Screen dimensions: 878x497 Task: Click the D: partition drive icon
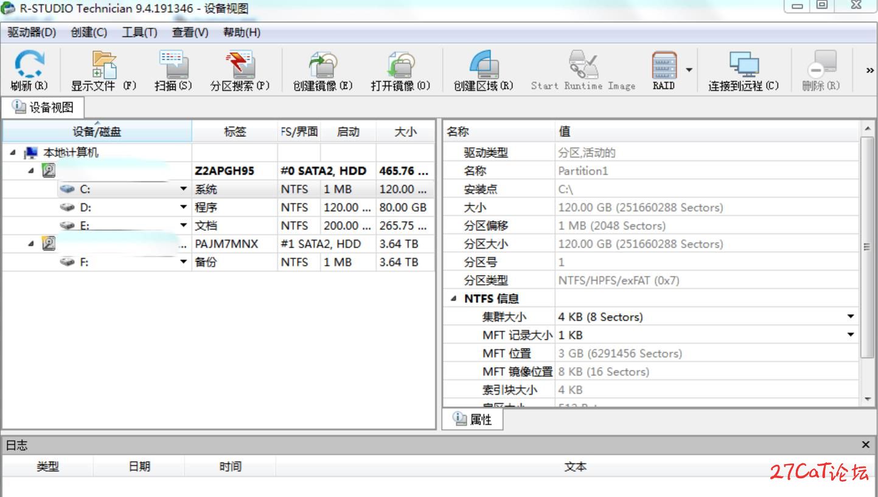[68, 207]
